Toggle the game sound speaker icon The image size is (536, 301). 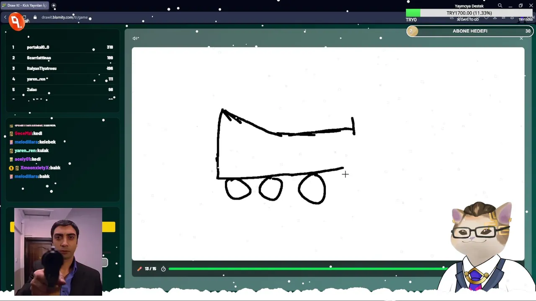135,38
